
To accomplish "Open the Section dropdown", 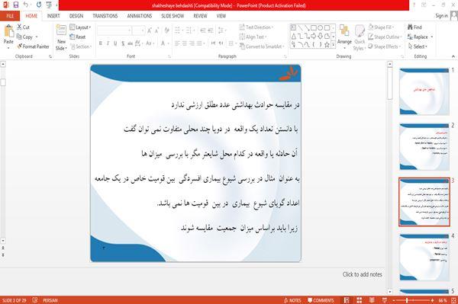I will point(81,46).
